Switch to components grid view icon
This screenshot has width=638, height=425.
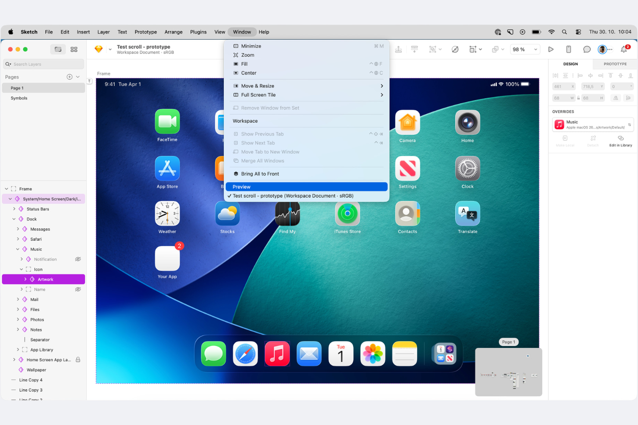point(74,50)
